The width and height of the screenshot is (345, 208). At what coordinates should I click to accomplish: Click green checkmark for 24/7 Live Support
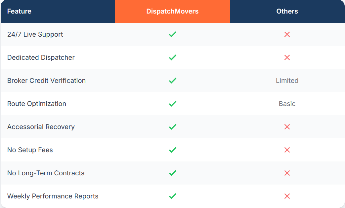point(172,34)
